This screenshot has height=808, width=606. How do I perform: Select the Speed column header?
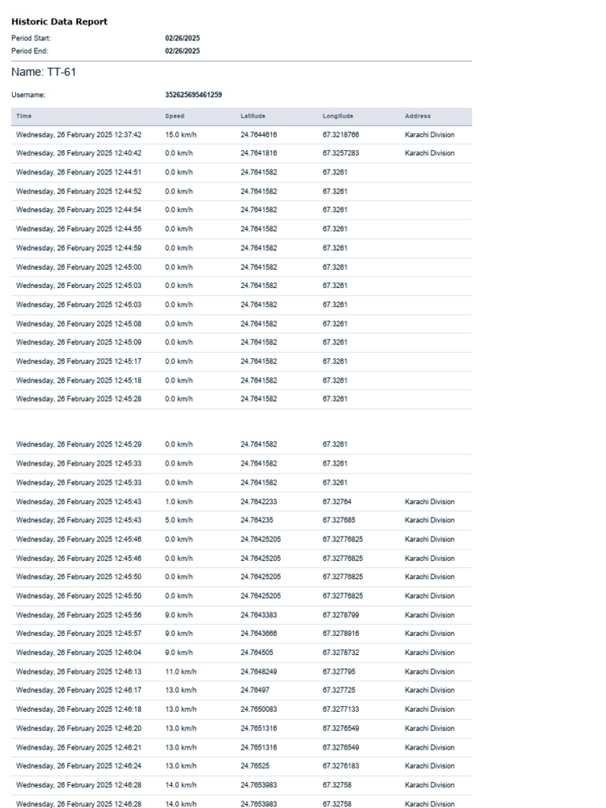click(x=174, y=117)
